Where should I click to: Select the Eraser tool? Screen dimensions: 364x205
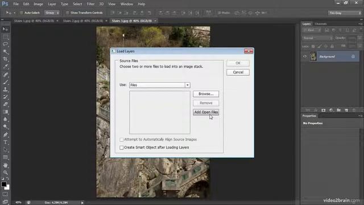click(5, 104)
